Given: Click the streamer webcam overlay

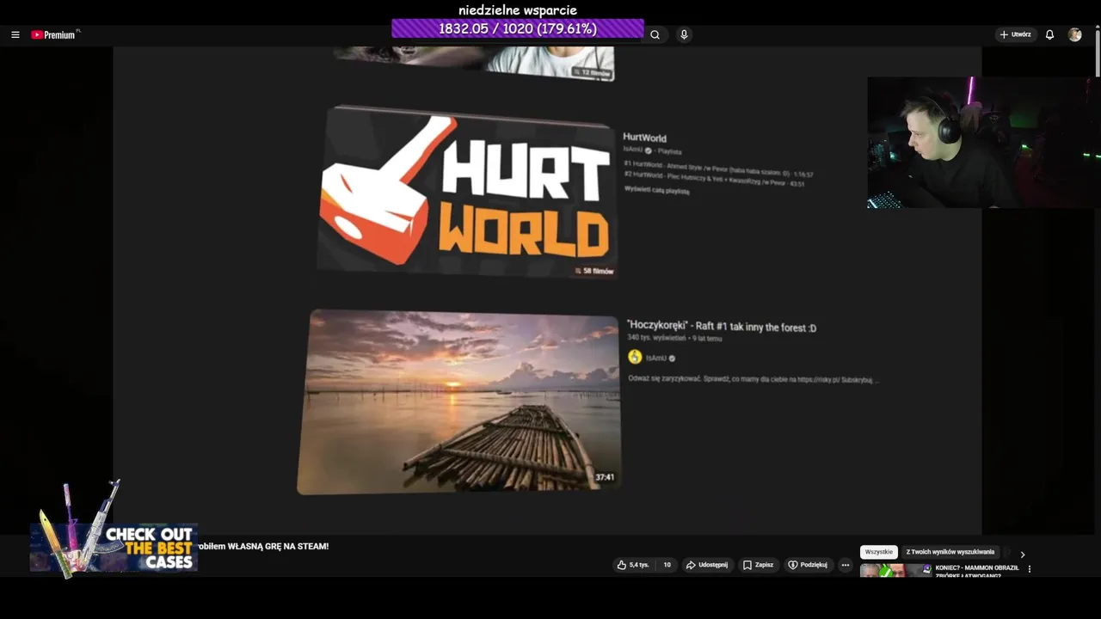Looking at the screenshot, I should pyautogui.click(x=983, y=143).
